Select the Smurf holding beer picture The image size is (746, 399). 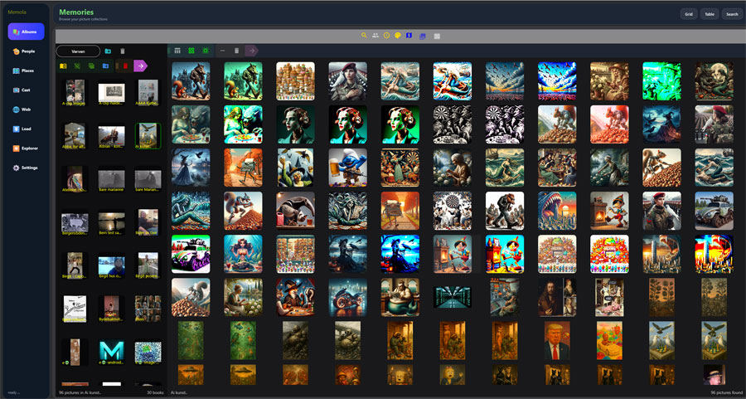click(x=348, y=168)
